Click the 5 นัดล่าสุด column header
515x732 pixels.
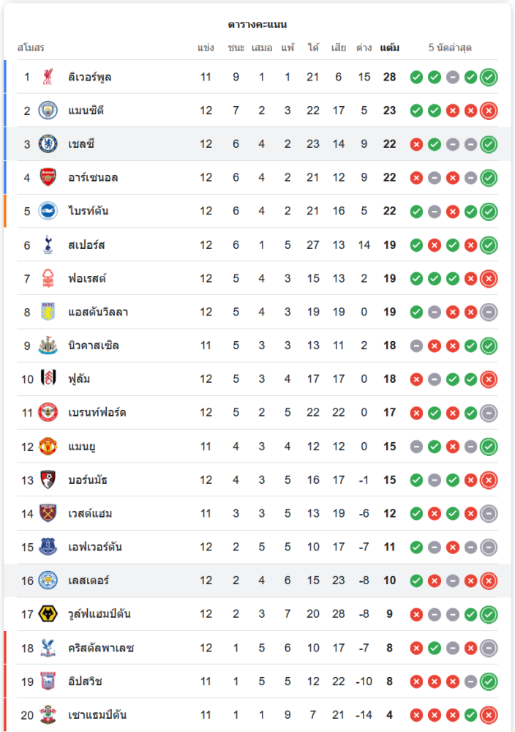450,48
